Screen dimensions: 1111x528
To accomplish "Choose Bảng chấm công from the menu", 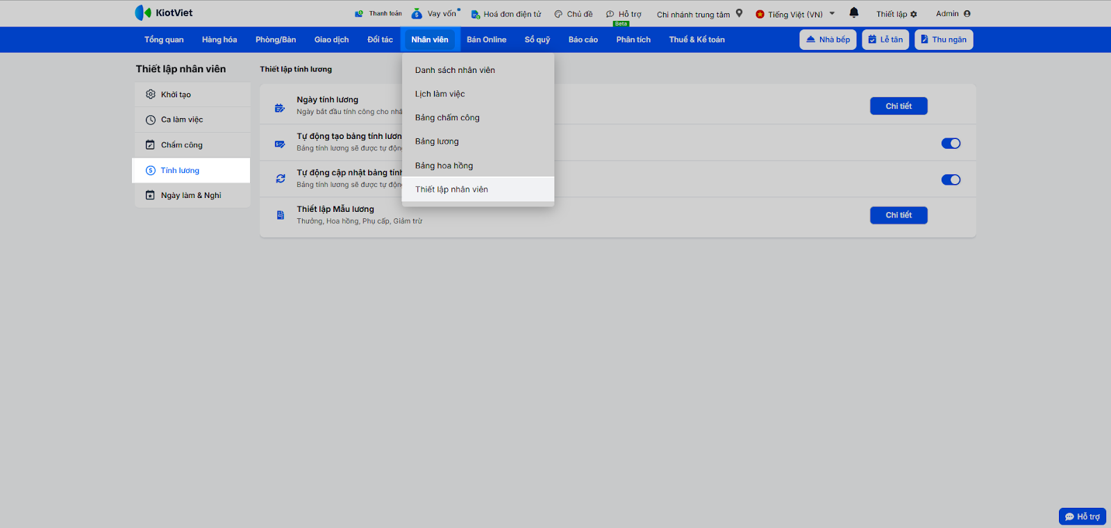I will click(x=478, y=117).
